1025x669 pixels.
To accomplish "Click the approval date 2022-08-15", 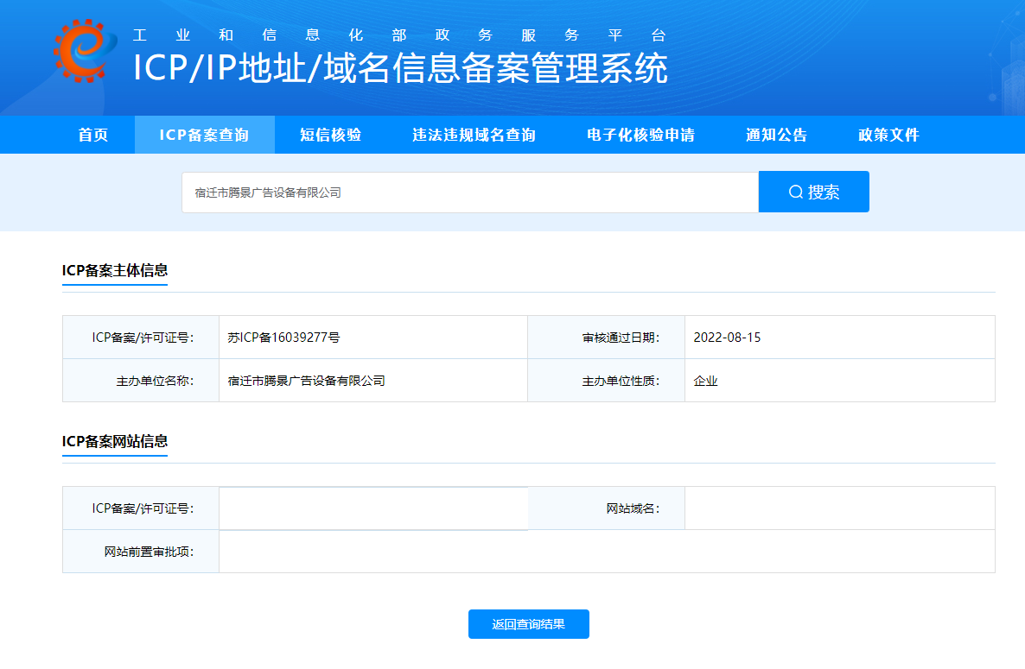I will (x=727, y=338).
